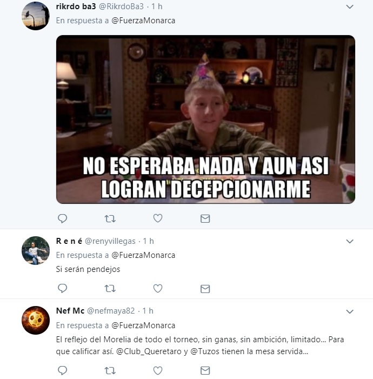This screenshot has height=379, width=373.
Task: Expand the options chevron on René's tweet
Action: click(x=350, y=241)
